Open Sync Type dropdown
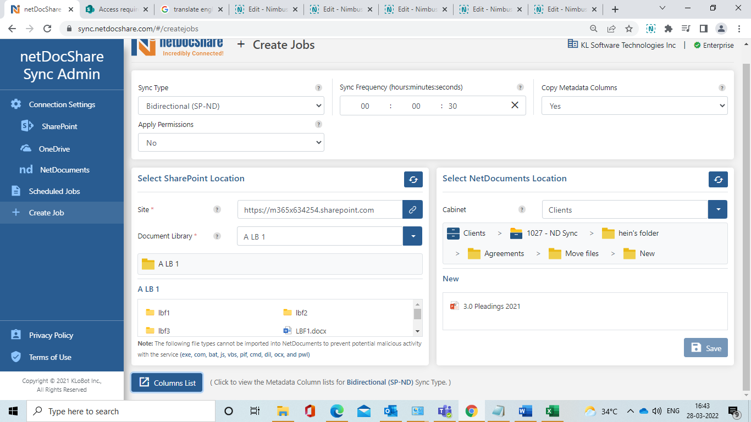751x422 pixels. (x=231, y=106)
